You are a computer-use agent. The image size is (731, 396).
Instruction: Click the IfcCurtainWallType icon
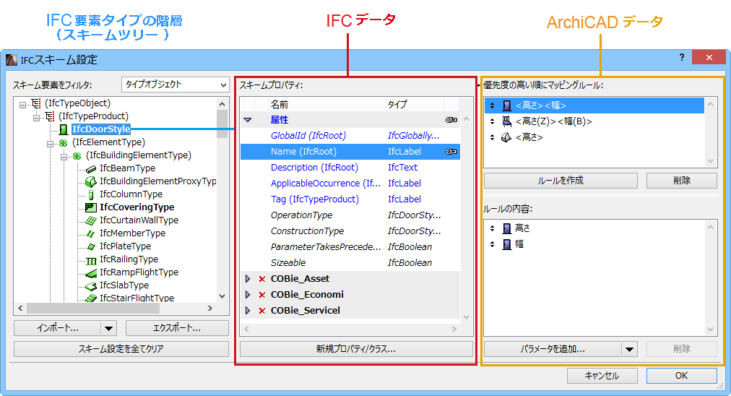point(91,220)
